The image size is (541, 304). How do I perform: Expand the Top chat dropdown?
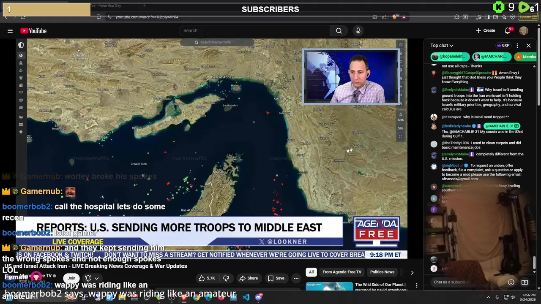click(442, 45)
